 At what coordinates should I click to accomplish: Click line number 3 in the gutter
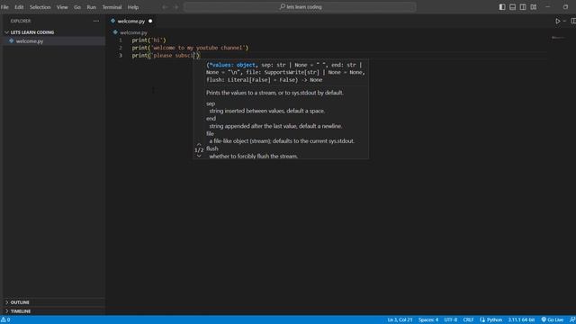point(120,56)
